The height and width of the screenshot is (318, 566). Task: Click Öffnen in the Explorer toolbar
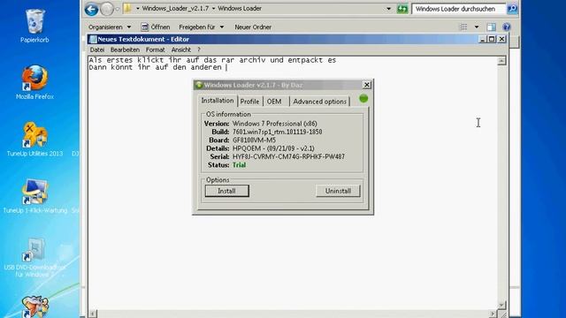[x=156, y=27]
